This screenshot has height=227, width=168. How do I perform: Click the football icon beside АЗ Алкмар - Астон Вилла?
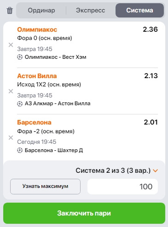click(20, 104)
